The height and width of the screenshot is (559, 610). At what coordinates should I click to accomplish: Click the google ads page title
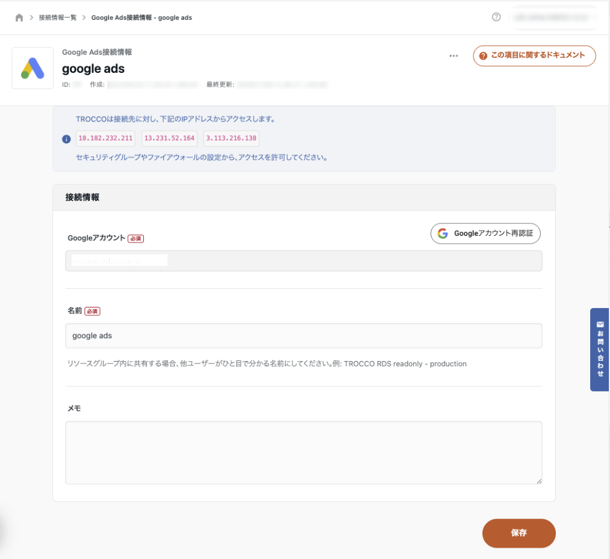click(93, 69)
